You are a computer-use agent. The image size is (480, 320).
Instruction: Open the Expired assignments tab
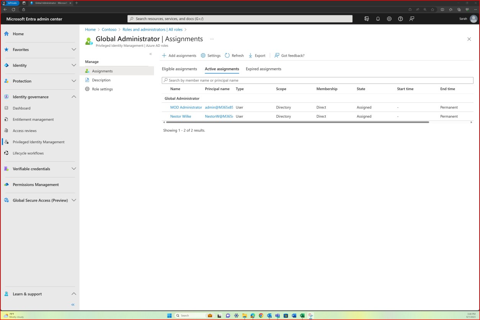[x=264, y=69]
